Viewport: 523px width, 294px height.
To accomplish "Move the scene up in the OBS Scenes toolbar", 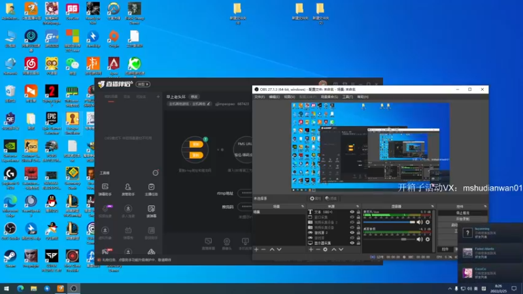I will click(272, 250).
